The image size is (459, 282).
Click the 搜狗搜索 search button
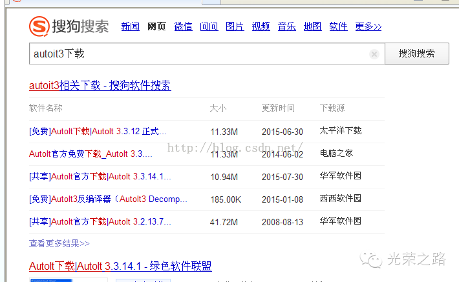pos(416,54)
